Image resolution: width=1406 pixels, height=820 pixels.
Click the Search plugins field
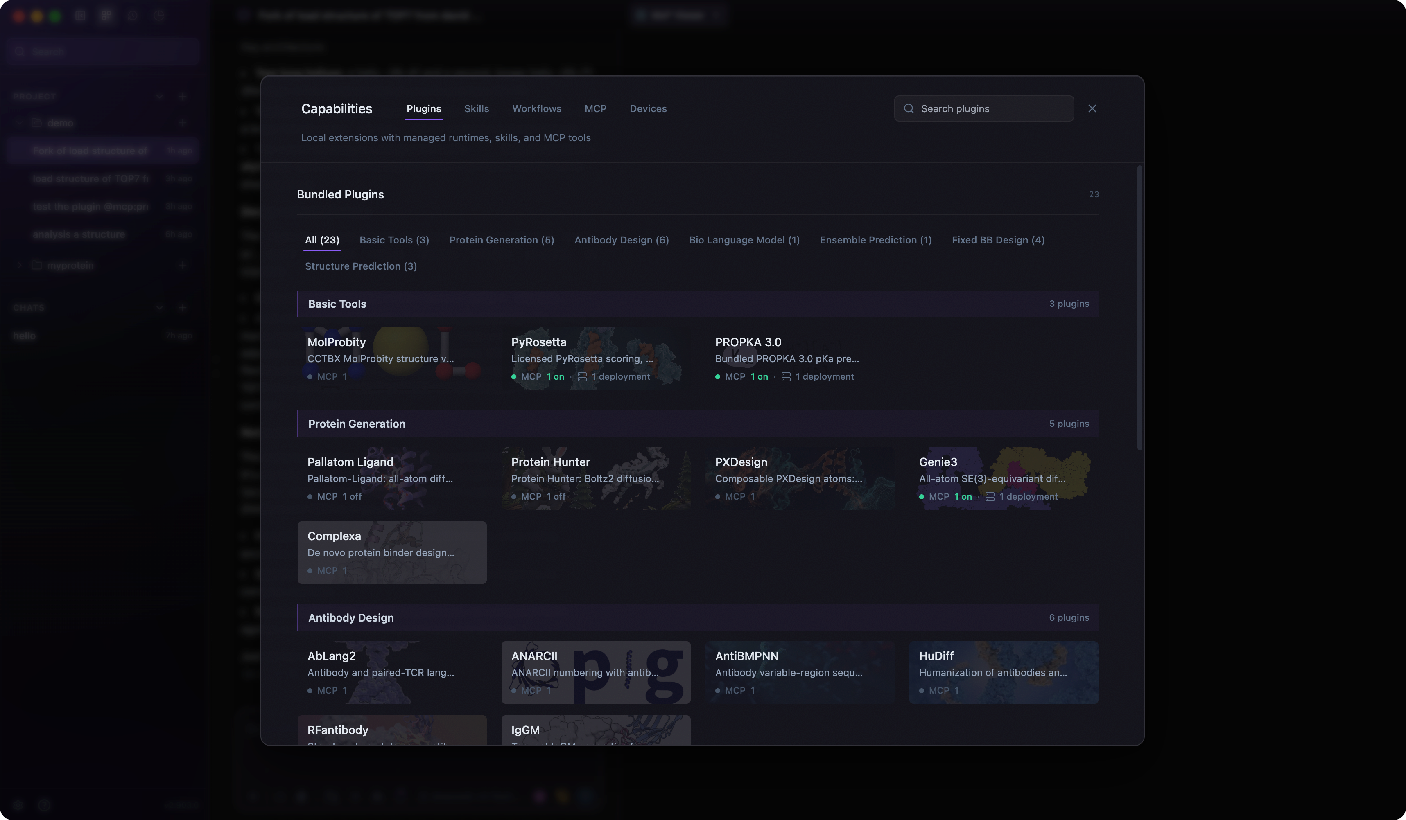point(983,109)
